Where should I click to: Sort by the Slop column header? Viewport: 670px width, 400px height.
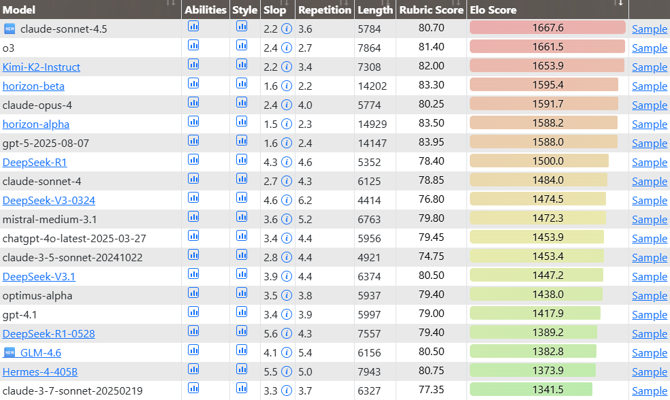(274, 10)
